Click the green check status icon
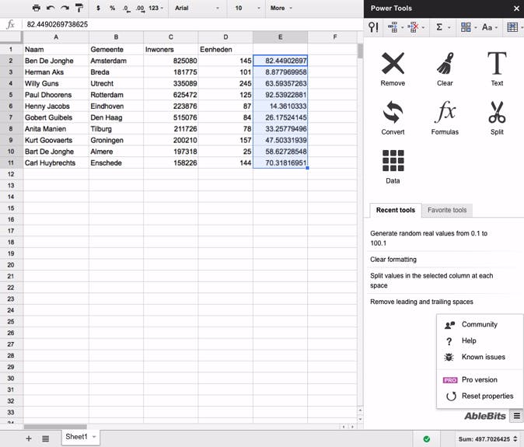This screenshot has width=524, height=447. pyautogui.click(x=426, y=439)
